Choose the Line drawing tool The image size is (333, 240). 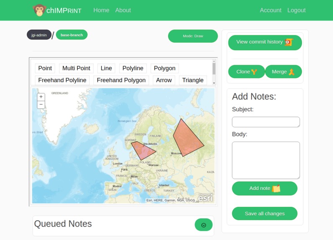(x=106, y=68)
